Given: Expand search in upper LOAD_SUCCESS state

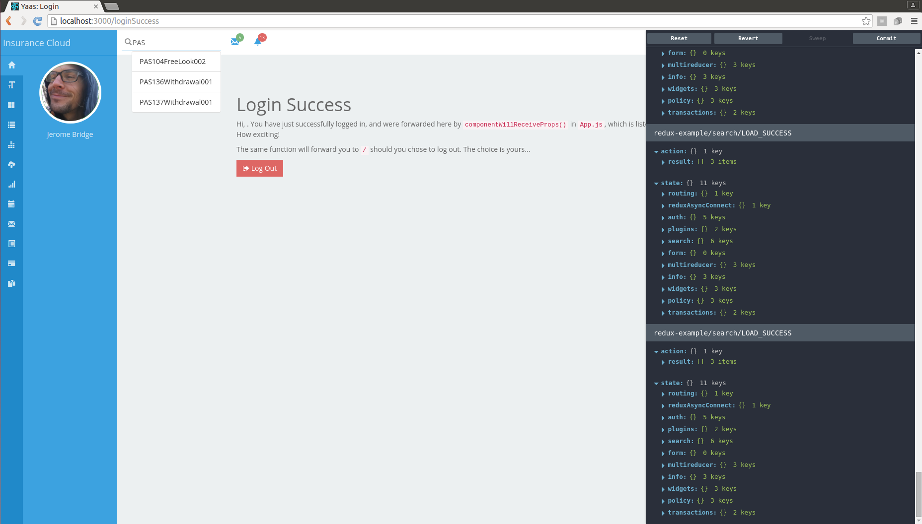Looking at the screenshot, I should [663, 242].
